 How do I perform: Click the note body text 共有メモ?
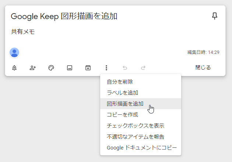pos(23,32)
